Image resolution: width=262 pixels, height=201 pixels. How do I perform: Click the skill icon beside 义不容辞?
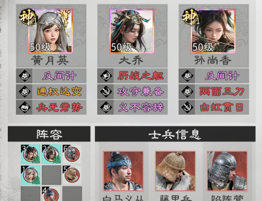click(x=106, y=107)
